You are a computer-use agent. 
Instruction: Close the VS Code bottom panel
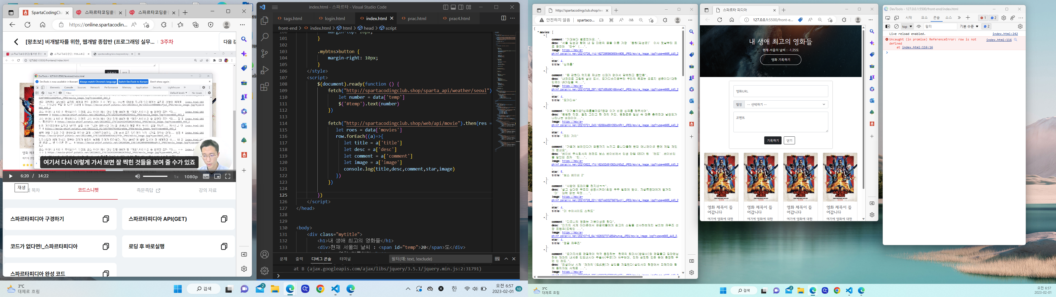(x=514, y=259)
